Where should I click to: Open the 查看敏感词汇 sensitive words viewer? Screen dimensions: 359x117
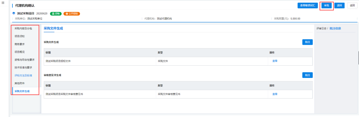[x=308, y=5]
